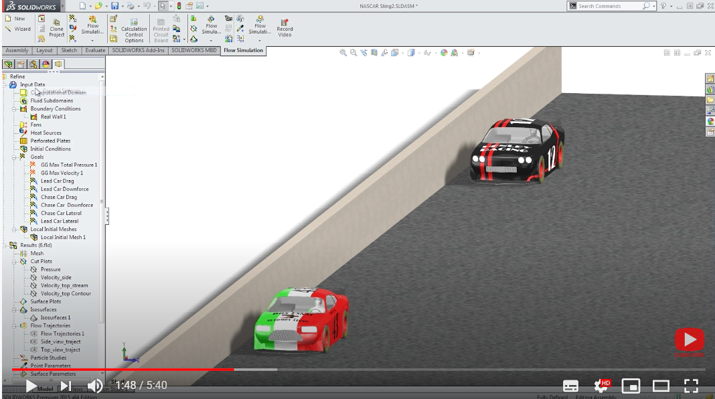Open the Flow Simulation ribbon tab

(243, 50)
